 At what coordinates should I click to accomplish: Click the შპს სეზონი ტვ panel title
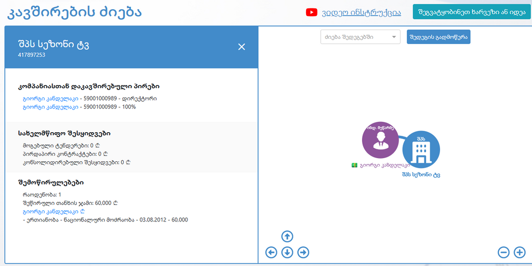[54, 45]
